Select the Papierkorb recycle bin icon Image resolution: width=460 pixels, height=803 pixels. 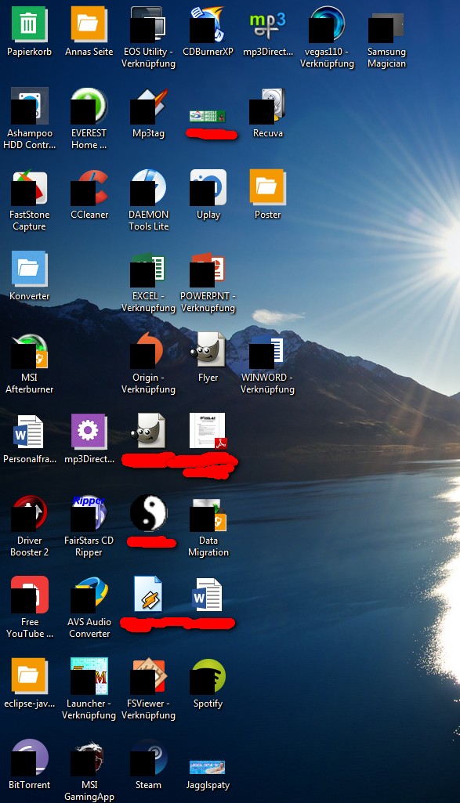point(29,24)
